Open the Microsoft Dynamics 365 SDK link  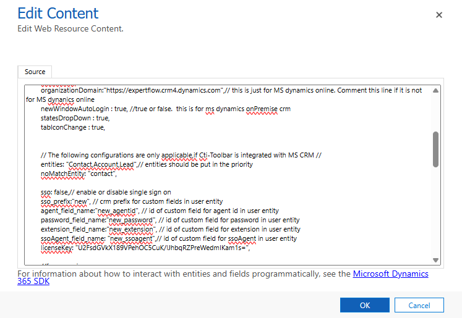[x=390, y=274]
